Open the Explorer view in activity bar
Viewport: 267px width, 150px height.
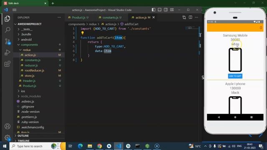[7, 18]
